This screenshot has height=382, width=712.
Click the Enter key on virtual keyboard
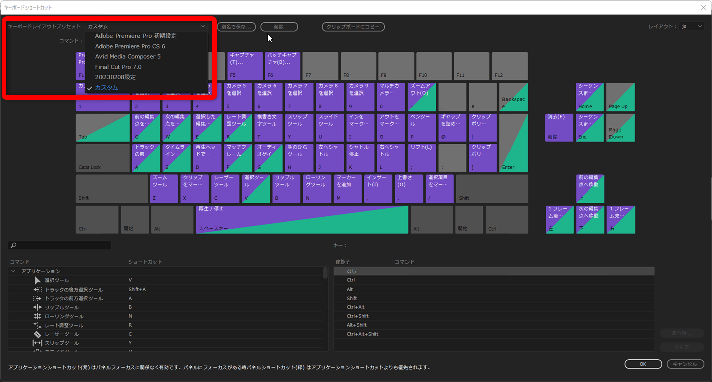click(514, 143)
